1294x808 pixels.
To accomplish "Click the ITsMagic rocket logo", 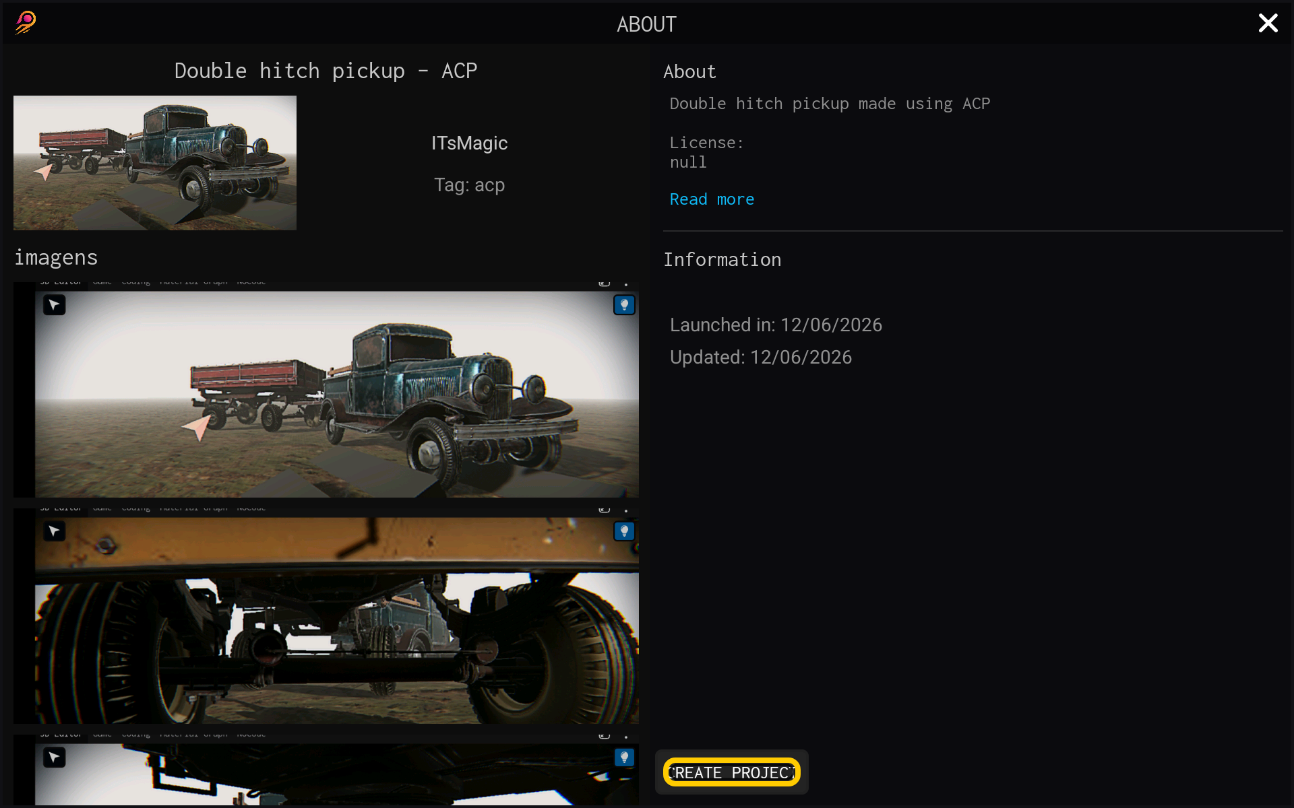I will [26, 23].
